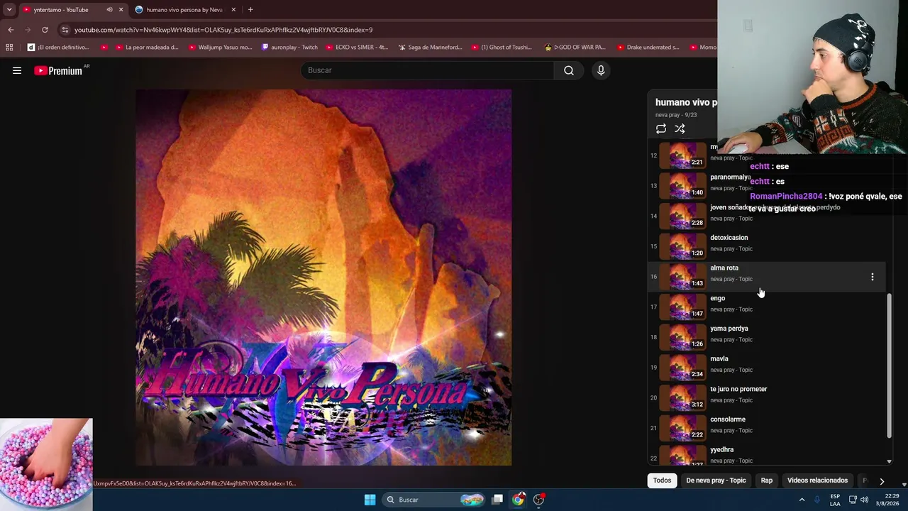Open the Windows Start menu
Viewport: 908px width, 511px height.
370,500
